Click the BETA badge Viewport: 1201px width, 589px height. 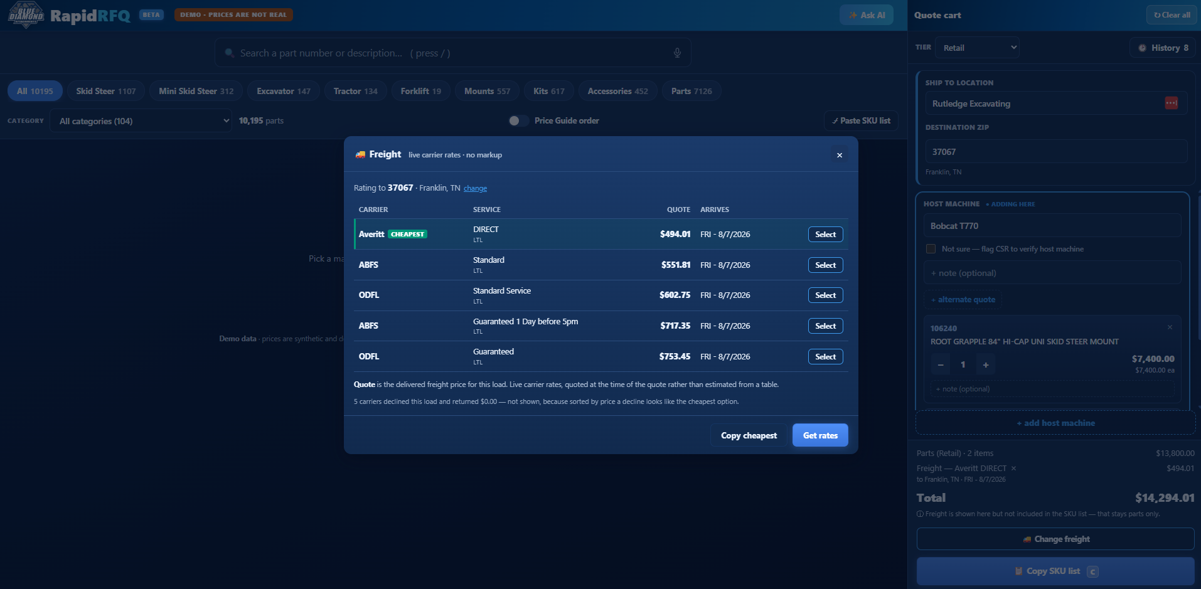coord(151,14)
